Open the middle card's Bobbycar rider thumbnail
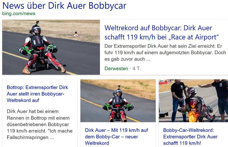This screenshot has height=147, width=228. coord(118,101)
